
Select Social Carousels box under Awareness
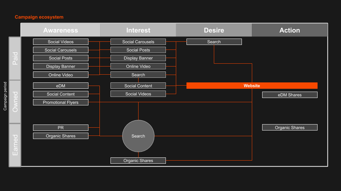tap(61, 50)
